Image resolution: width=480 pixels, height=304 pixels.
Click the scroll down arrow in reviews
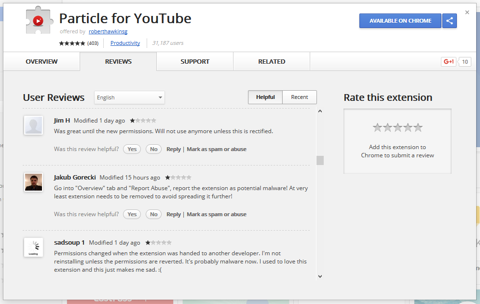[320, 276]
